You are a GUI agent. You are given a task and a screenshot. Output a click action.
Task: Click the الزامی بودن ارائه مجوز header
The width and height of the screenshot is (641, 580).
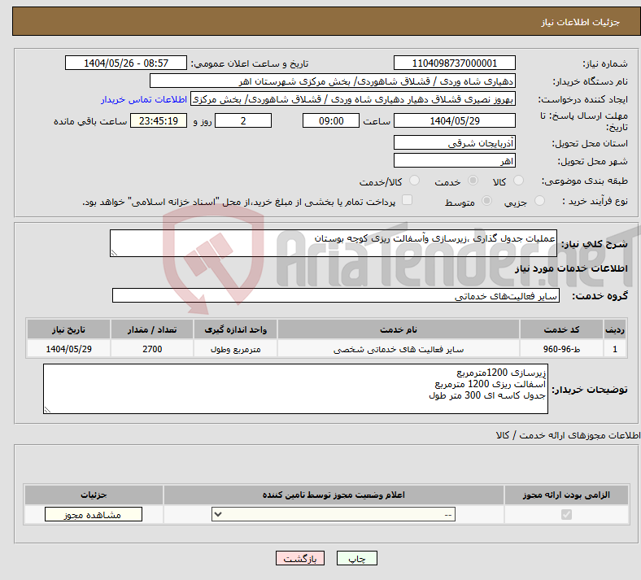566,495
